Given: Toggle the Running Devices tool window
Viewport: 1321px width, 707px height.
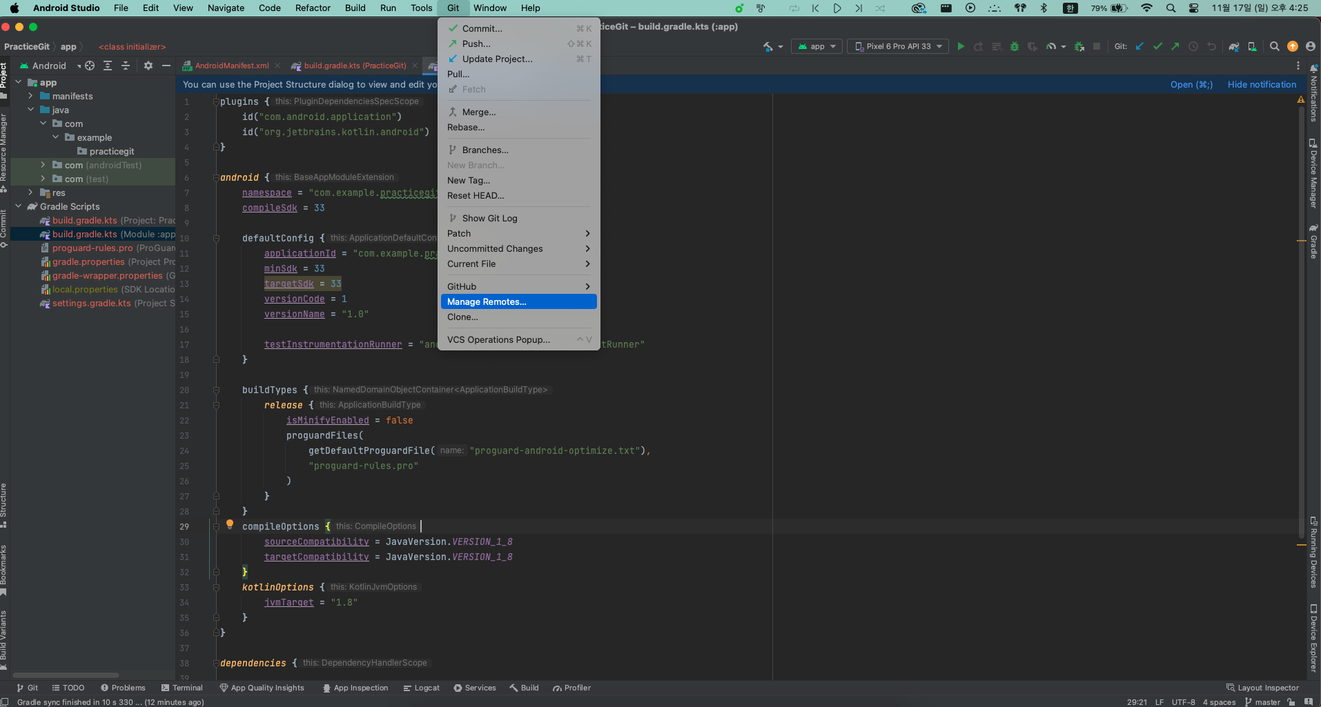Looking at the screenshot, I should (x=1313, y=552).
